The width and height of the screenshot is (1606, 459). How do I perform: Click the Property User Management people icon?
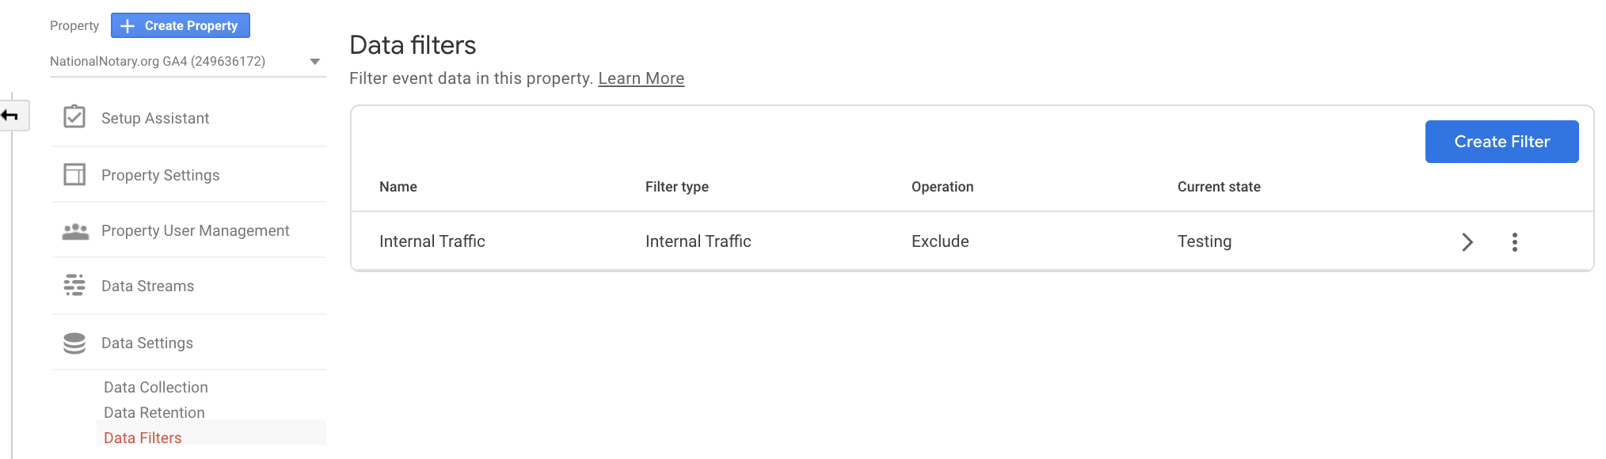[75, 231]
